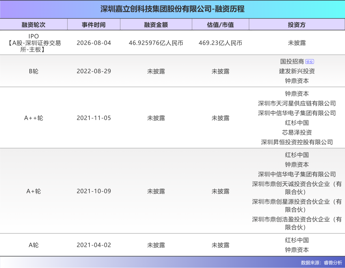
Task: Click the date 2022-08-29
Action: (94, 71)
